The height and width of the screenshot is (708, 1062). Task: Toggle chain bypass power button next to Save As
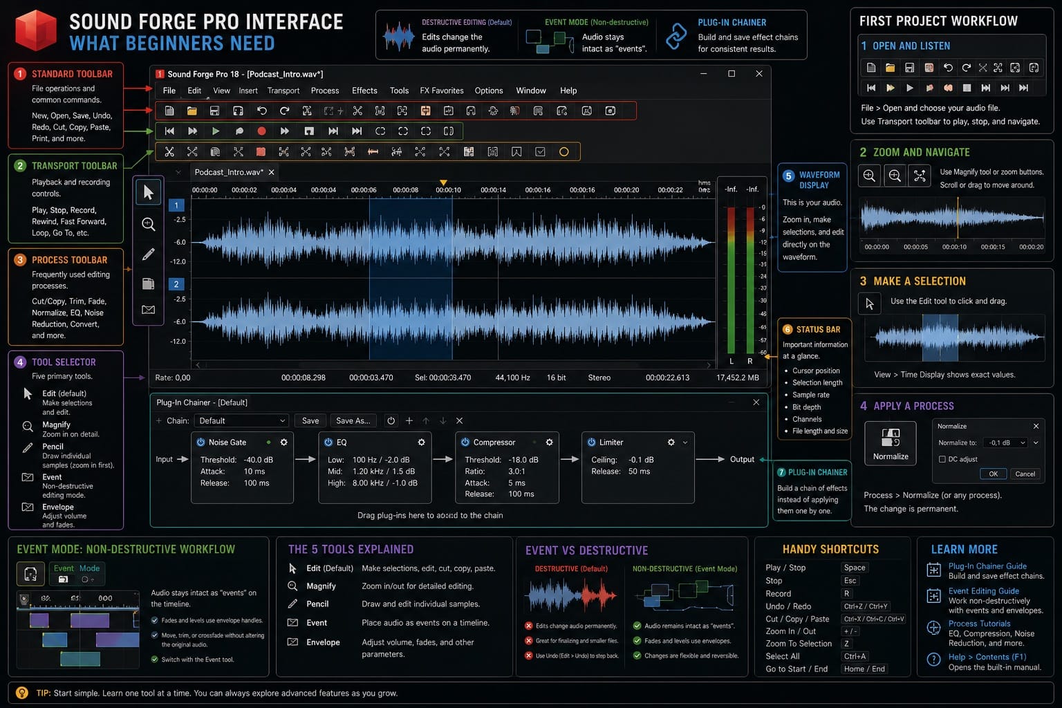coord(391,420)
